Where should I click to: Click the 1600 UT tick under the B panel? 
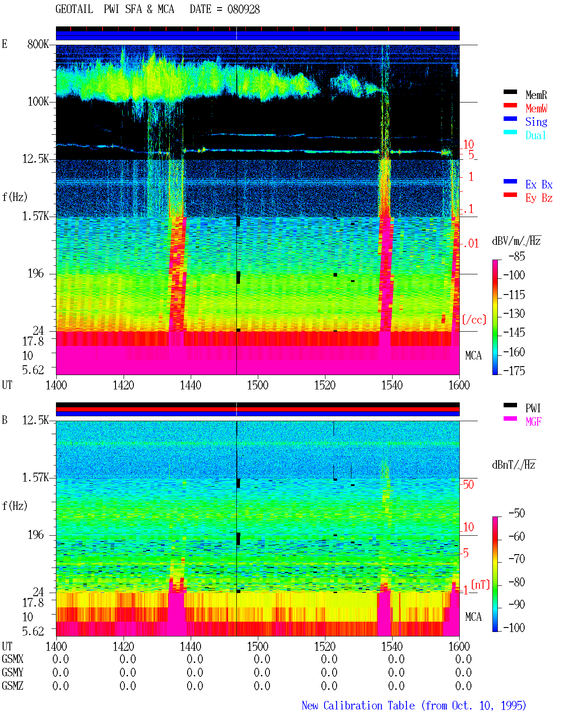pos(459,646)
